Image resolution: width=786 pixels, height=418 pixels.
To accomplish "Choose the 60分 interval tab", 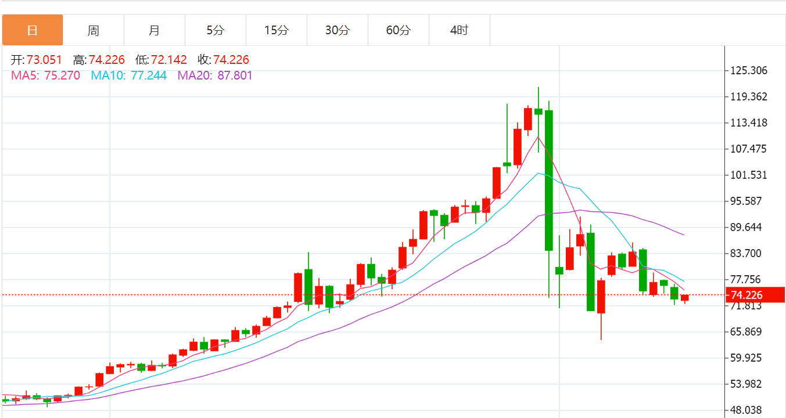I will point(398,30).
